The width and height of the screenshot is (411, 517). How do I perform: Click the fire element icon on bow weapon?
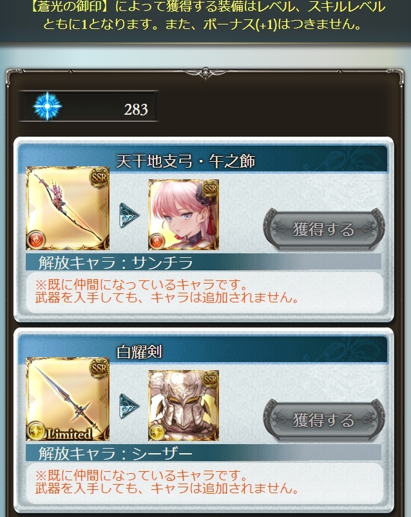[x=35, y=240]
